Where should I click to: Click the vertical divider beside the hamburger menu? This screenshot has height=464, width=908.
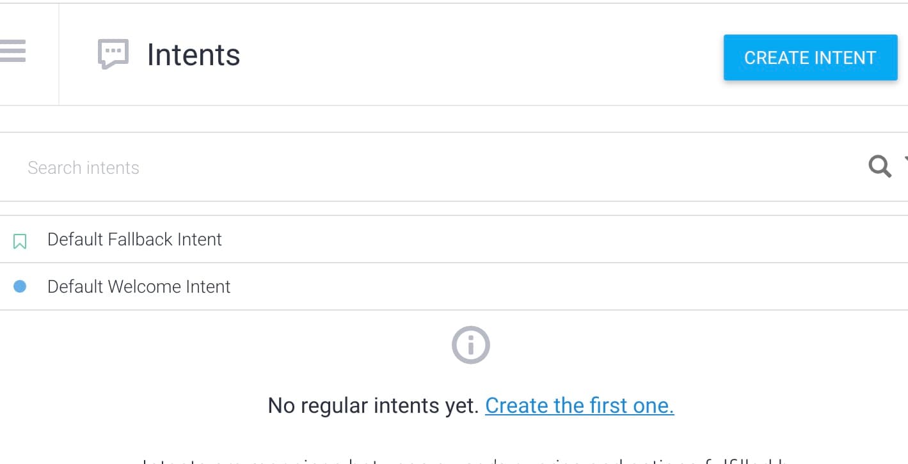[x=59, y=54]
